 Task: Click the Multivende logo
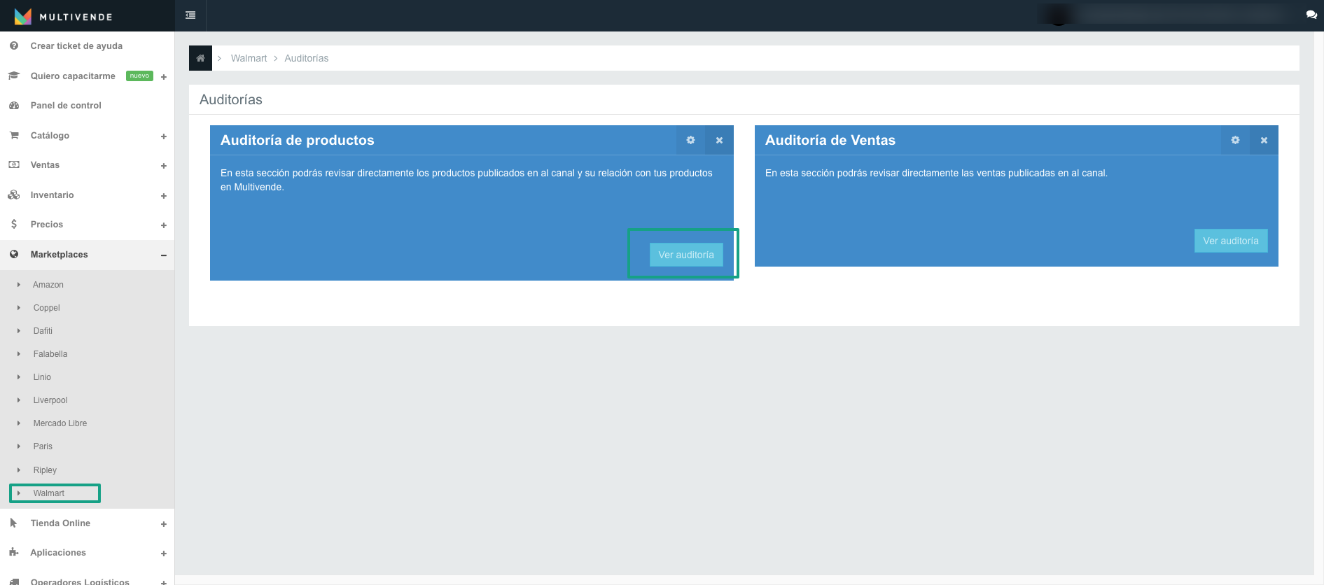pyautogui.click(x=63, y=16)
